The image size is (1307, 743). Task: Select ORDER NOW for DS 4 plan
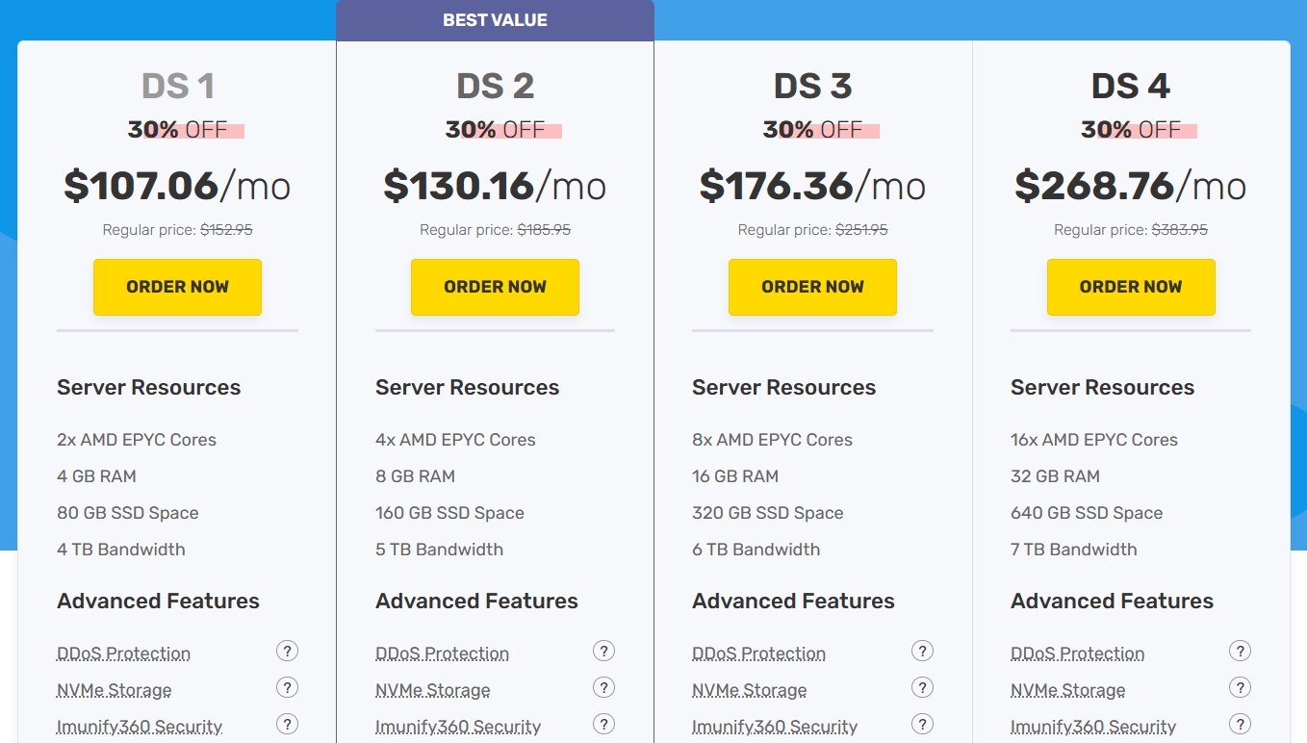point(1131,287)
